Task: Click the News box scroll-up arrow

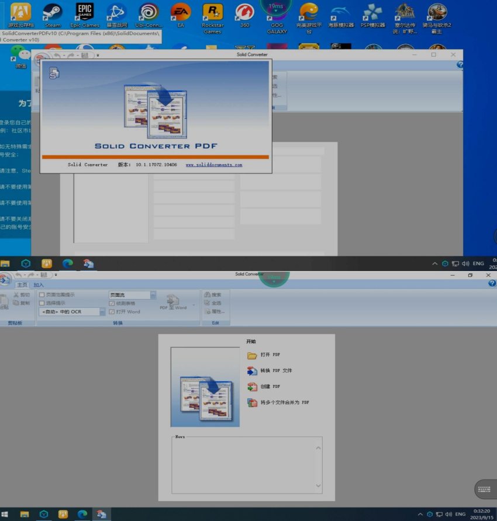Action: [318, 448]
